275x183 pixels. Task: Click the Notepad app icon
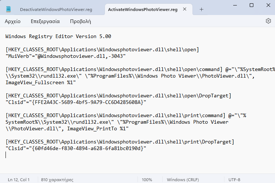click(x=8, y=9)
